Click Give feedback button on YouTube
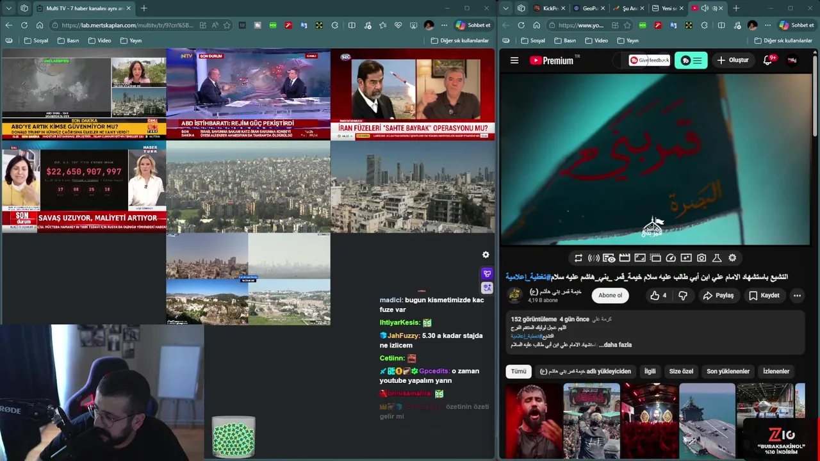 tap(649, 60)
